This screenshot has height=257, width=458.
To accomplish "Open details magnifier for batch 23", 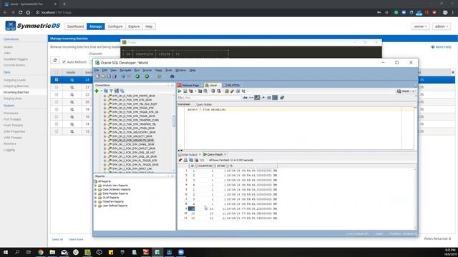I will (72, 87).
